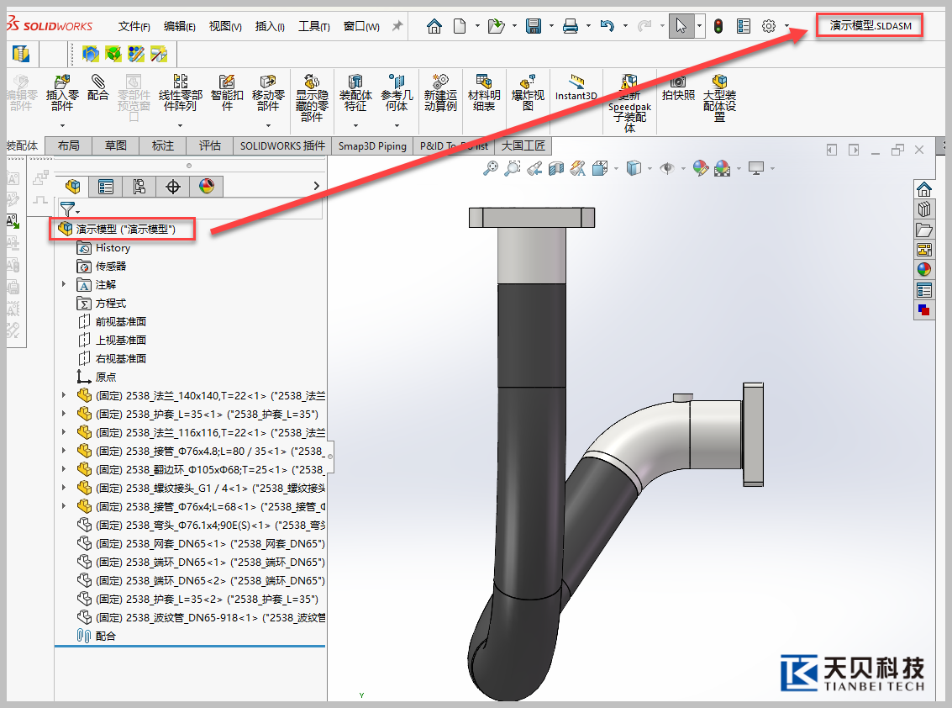
Task: Click the Zoom to Fit magnifier icon
Action: click(x=491, y=169)
